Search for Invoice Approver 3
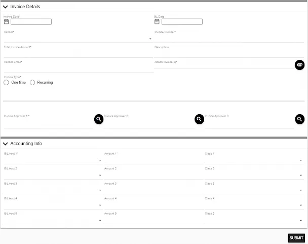308x244 pixels. pyautogui.click(x=300, y=119)
